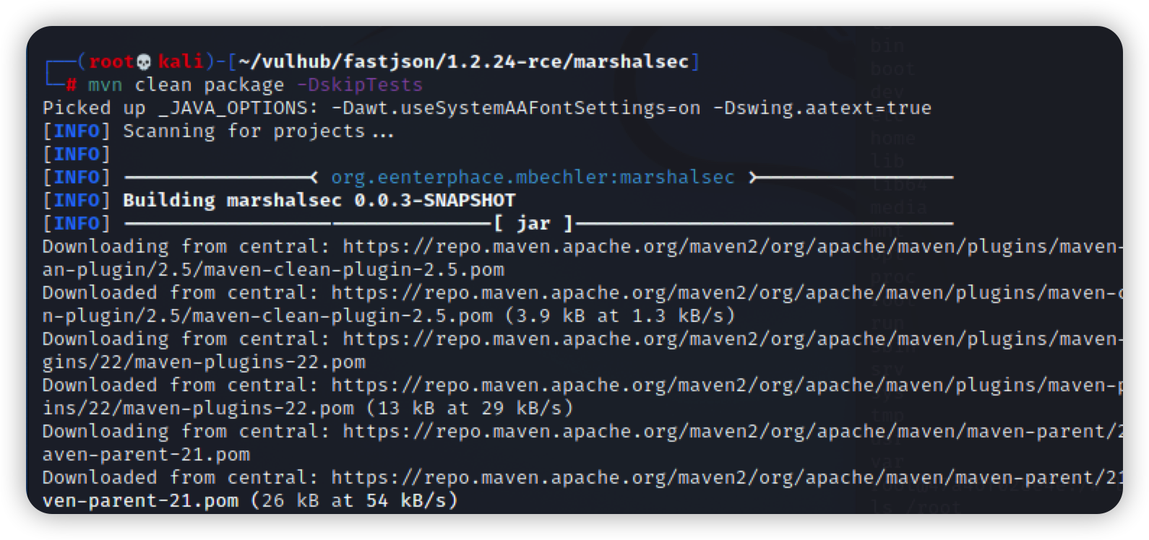Click the 'mvn' command word
The image size is (1149, 540).
tap(106, 84)
